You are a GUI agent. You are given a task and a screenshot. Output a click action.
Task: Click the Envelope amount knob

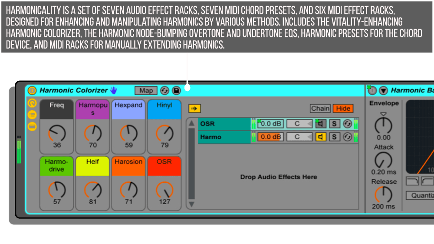tap(383, 126)
